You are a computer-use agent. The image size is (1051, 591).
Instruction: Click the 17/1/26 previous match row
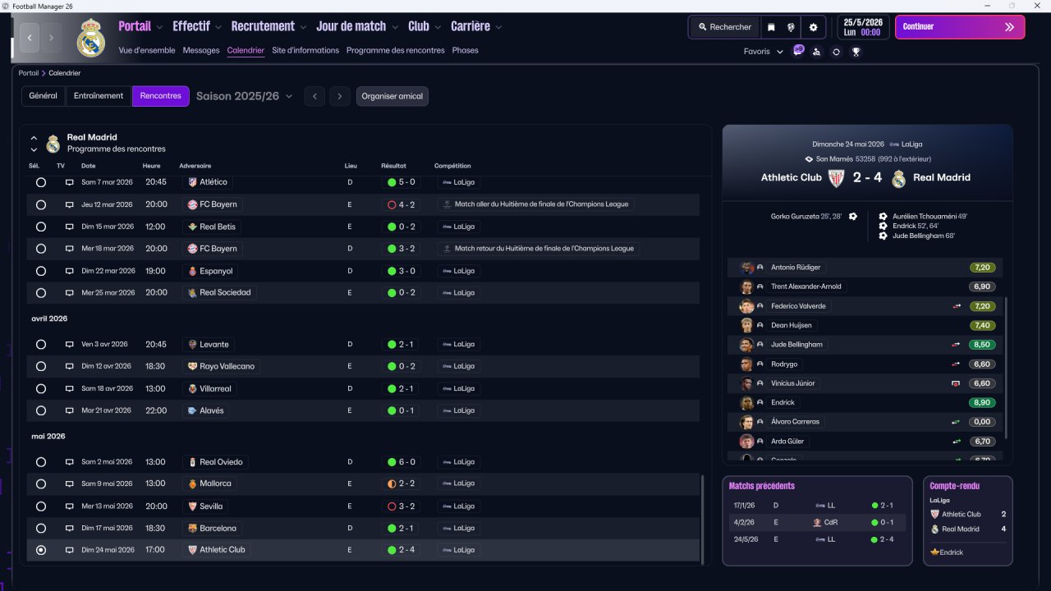coord(817,506)
